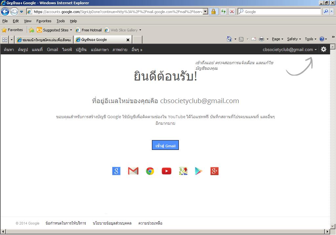Click the Google Search blue g icon

tap(116, 171)
